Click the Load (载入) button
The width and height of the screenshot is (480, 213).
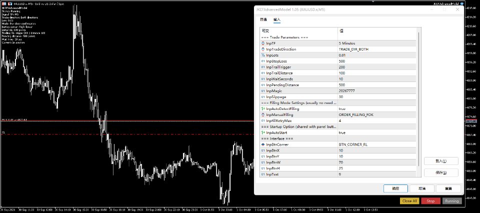pos(441,161)
